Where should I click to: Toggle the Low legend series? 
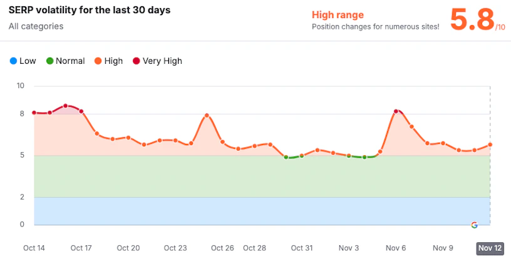click(x=23, y=61)
